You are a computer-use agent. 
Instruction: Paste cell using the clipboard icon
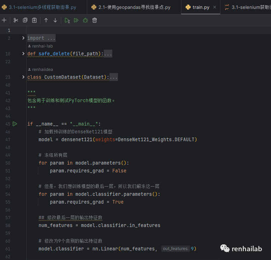tap(34, 20)
